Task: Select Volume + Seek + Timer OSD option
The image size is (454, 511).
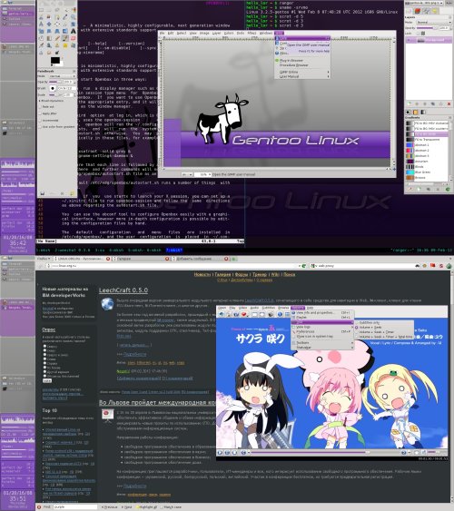Action: (375, 332)
